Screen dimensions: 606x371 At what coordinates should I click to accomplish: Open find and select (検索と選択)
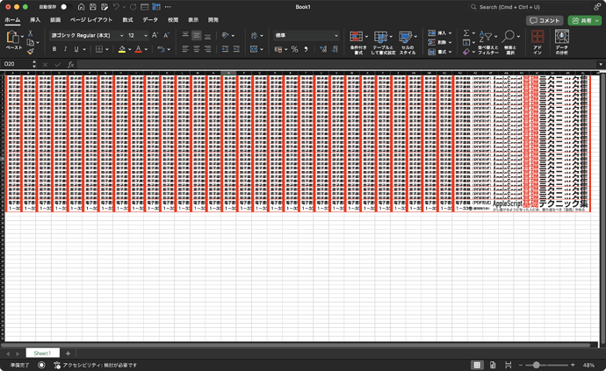[509, 42]
